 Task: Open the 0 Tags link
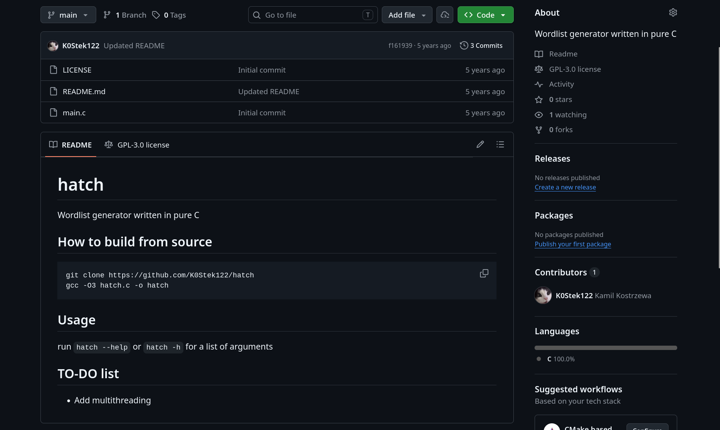tap(169, 15)
